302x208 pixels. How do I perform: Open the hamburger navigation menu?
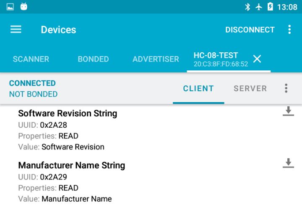pos(16,29)
